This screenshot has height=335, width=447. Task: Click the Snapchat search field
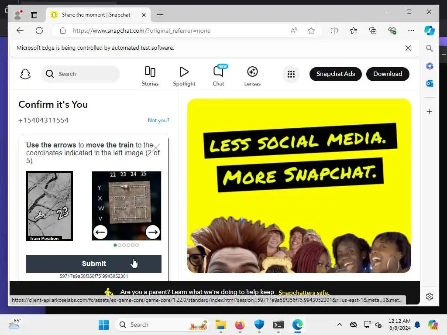pyautogui.click(x=81, y=74)
